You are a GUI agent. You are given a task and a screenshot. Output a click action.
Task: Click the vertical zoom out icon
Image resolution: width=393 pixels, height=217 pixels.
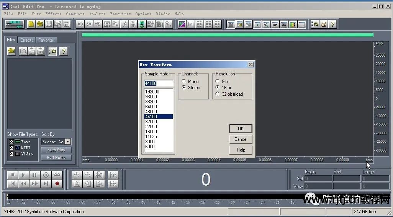[113, 184]
